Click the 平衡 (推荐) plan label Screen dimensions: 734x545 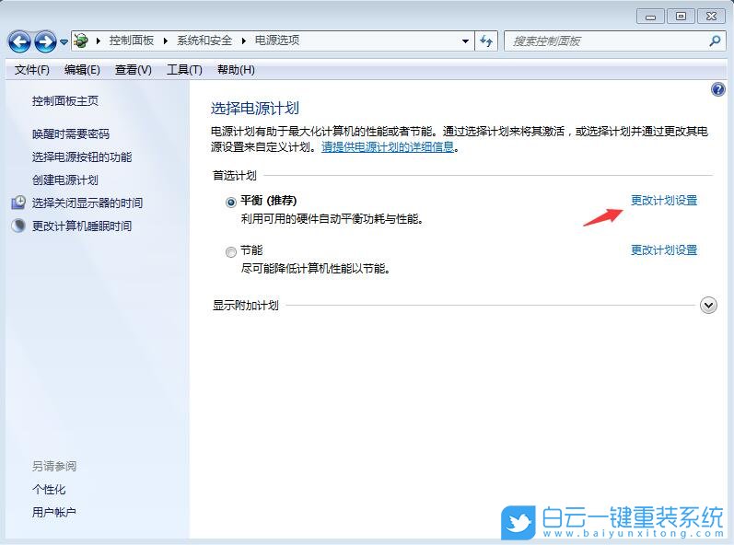tap(269, 201)
